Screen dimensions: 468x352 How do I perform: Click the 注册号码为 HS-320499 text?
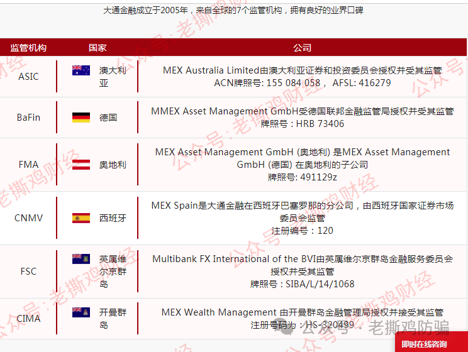tap(302, 325)
